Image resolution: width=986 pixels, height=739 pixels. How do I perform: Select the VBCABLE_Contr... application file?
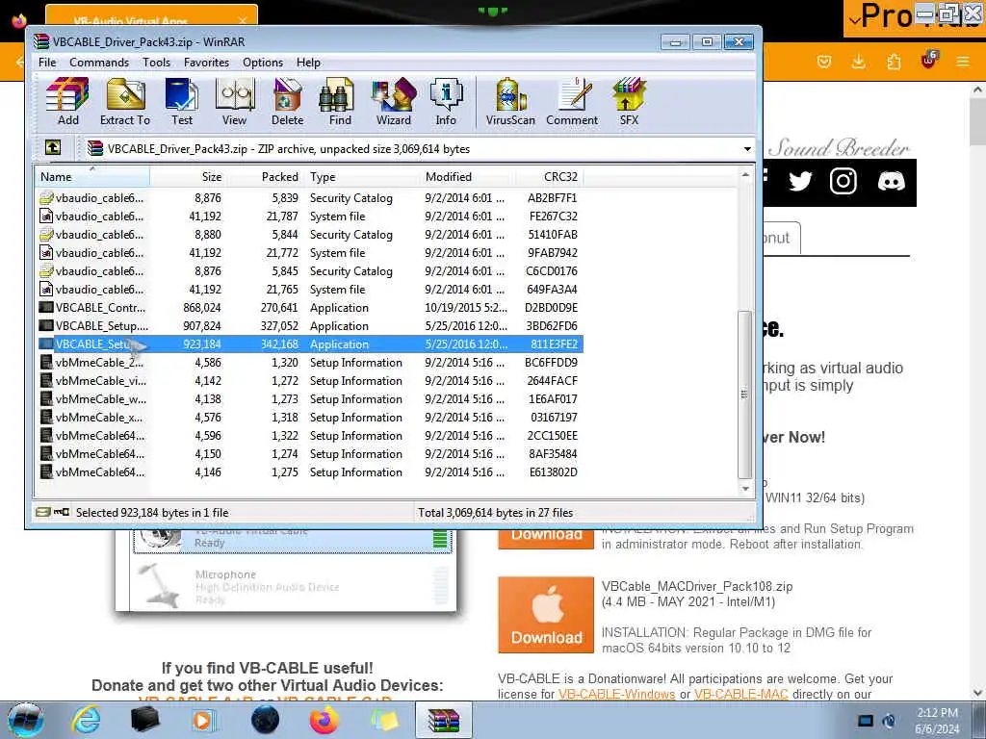click(x=309, y=307)
